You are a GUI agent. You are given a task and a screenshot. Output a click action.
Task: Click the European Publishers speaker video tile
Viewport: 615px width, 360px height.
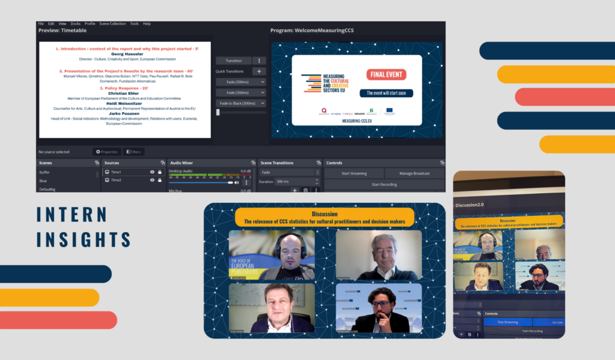click(x=271, y=255)
